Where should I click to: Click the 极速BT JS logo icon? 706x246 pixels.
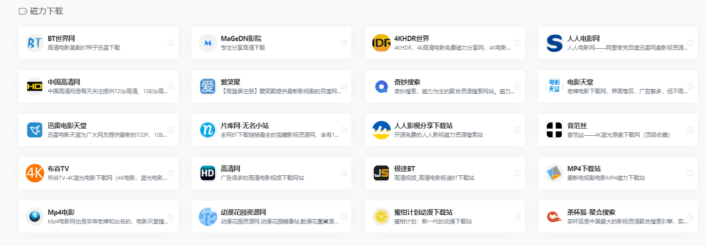381,173
